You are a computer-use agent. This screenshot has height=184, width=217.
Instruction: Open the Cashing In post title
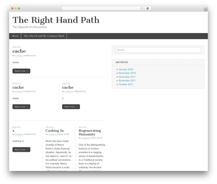point(55,130)
